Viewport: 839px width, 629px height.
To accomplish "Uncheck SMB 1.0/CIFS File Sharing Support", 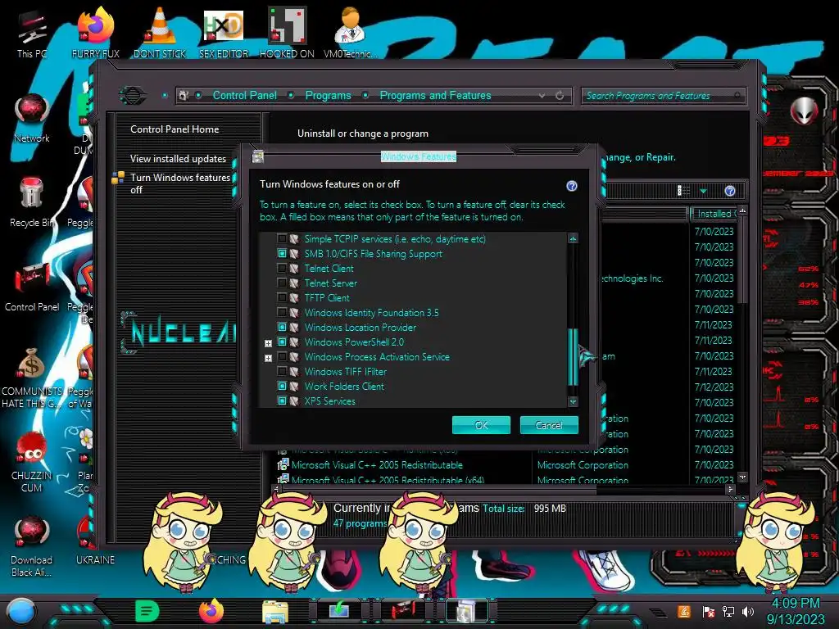I will point(282,254).
